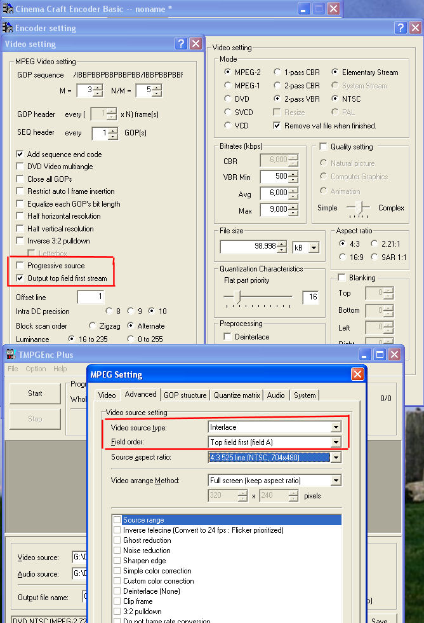The height and width of the screenshot is (623, 424).
Task: Set Intra DC precision to 8
Action: click(x=109, y=311)
